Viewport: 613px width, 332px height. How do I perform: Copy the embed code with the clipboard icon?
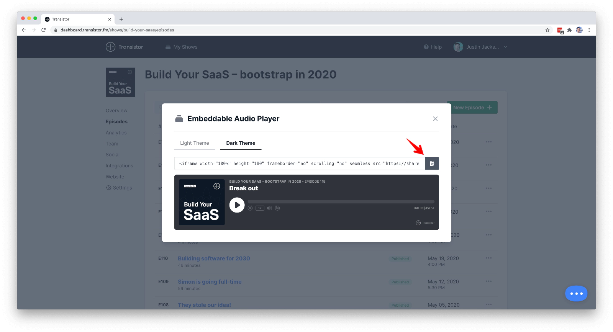pos(432,164)
